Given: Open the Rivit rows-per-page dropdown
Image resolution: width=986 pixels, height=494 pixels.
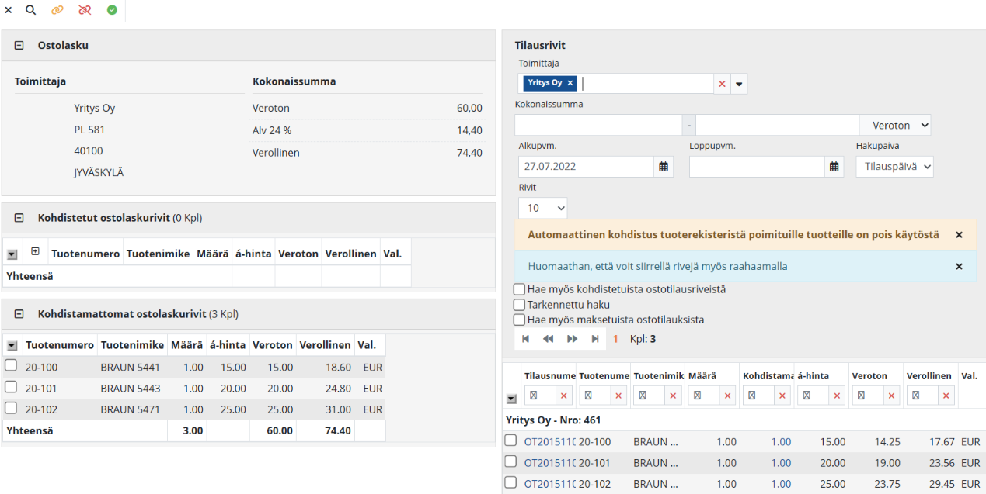Looking at the screenshot, I should point(542,208).
